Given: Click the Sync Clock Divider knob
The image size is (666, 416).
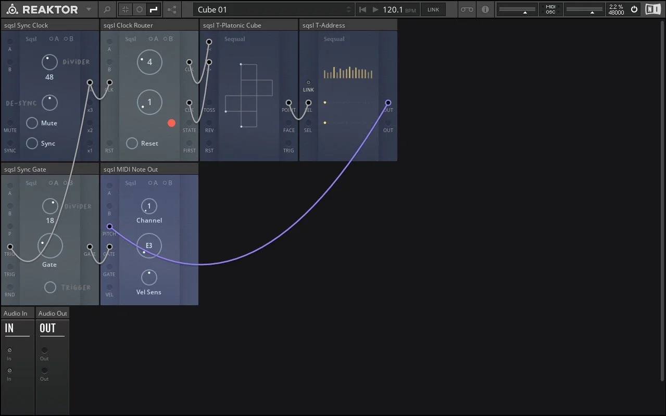Looking at the screenshot, I should pos(49,62).
